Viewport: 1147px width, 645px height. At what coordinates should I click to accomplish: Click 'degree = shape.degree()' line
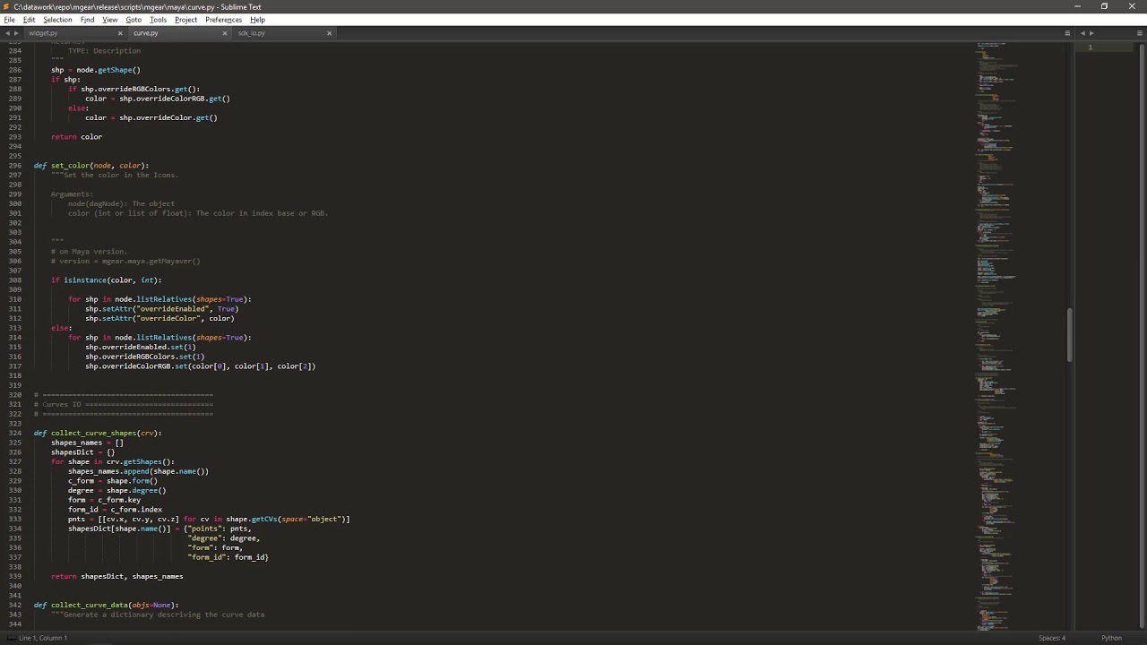coord(117,491)
